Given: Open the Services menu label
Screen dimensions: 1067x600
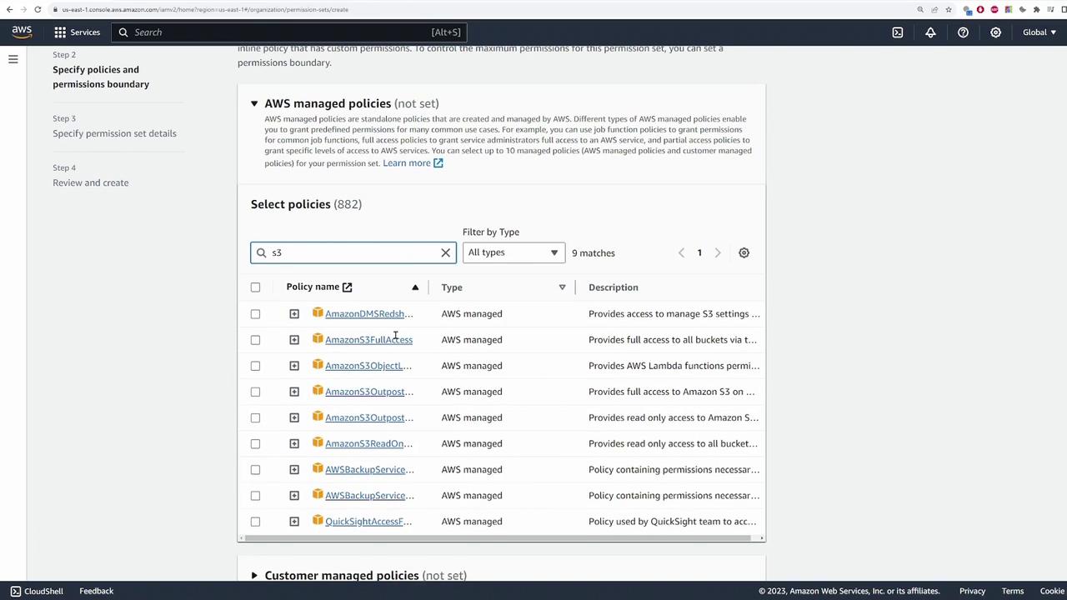Looking at the screenshot, I should pos(85,32).
